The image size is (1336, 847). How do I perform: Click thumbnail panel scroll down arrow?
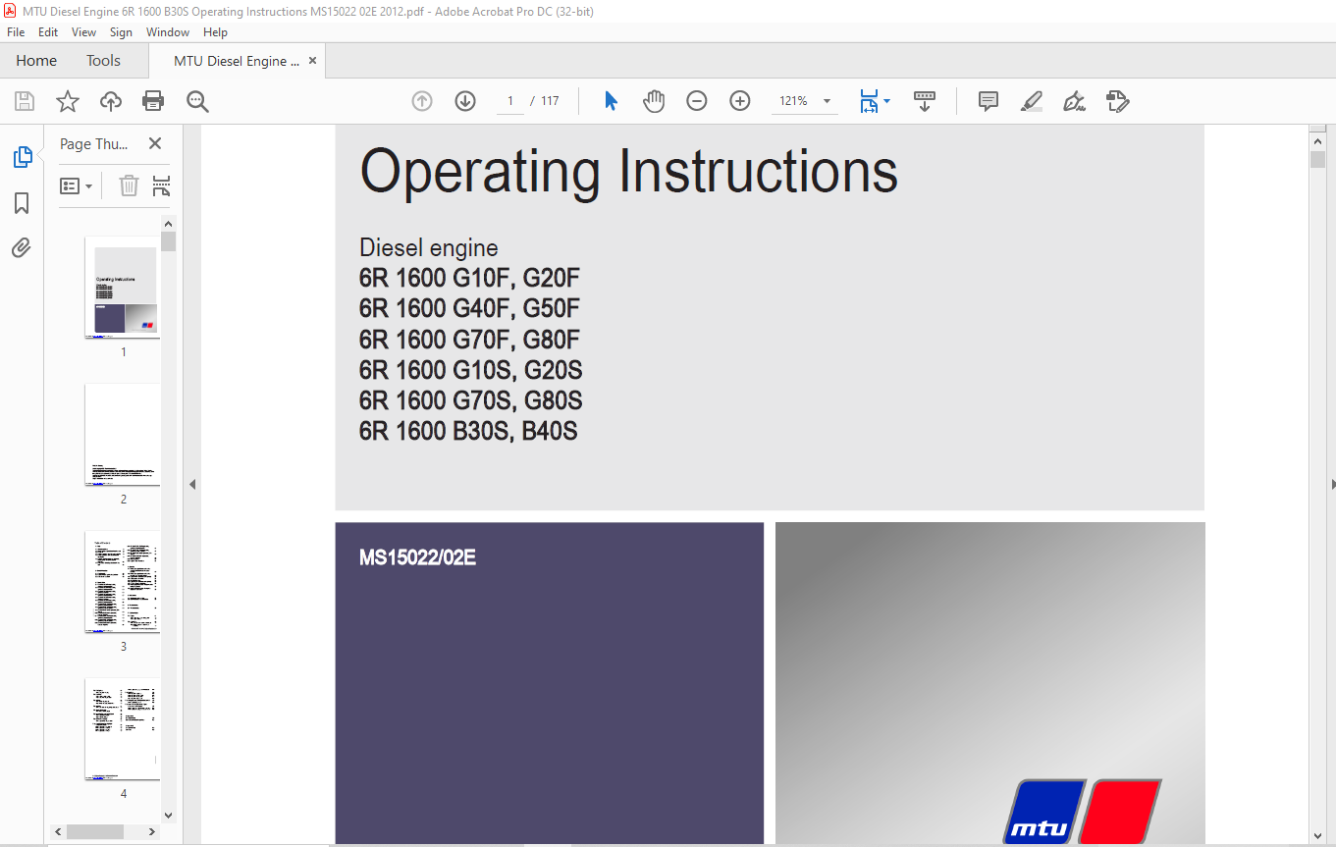(168, 815)
